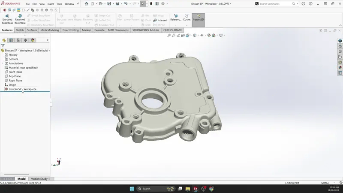This screenshot has height=193, width=343.
Task: Click the Intersect feature tool
Action: click(x=160, y=20)
